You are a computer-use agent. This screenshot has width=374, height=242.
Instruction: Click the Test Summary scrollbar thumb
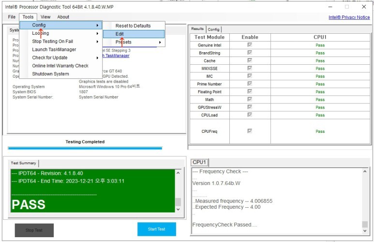pos(178,202)
